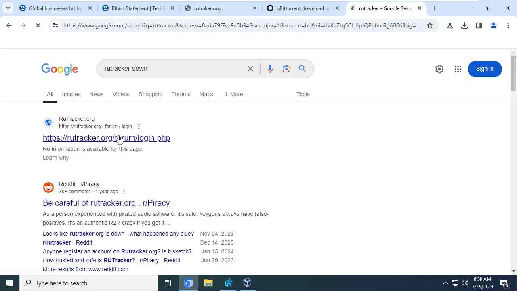Image resolution: width=517 pixels, height=291 pixels.
Task: Switch to Forums results tab
Action: (x=181, y=94)
